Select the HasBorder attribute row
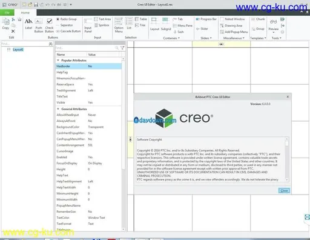The image size is (310, 240). point(88,66)
